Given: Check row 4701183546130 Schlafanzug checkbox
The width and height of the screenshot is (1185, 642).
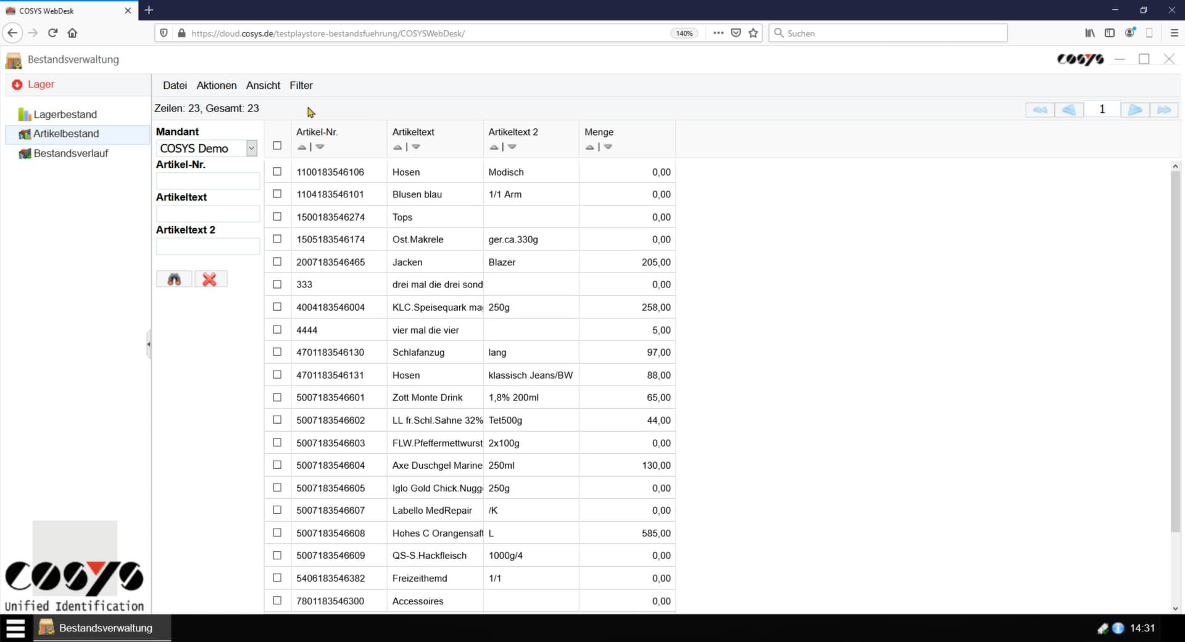Looking at the screenshot, I should tap(277, 352).
